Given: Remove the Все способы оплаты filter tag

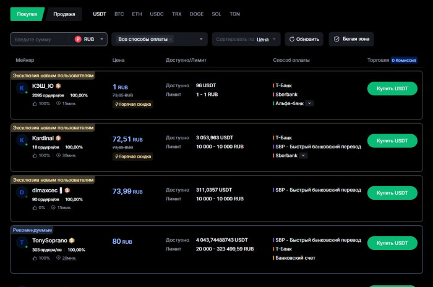Looking at the screenshot, I should pyautogui.click(x=171, y=40).
